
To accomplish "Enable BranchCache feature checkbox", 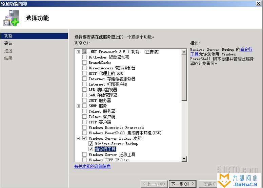I will point(84,63).
